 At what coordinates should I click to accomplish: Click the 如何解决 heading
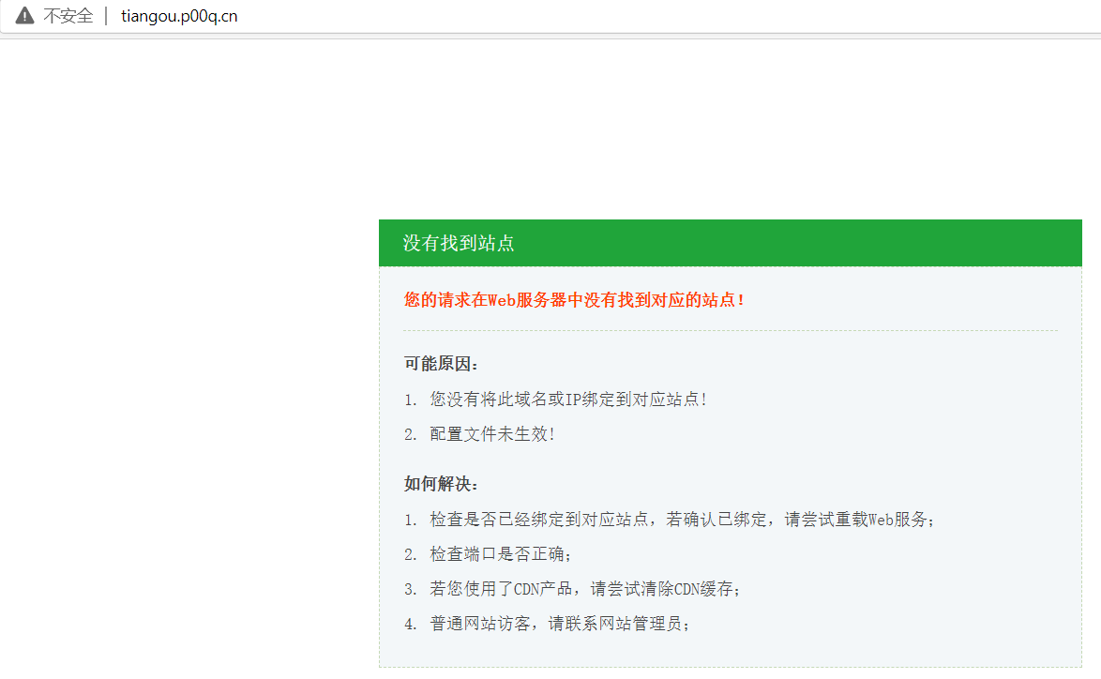coord(442,484)
